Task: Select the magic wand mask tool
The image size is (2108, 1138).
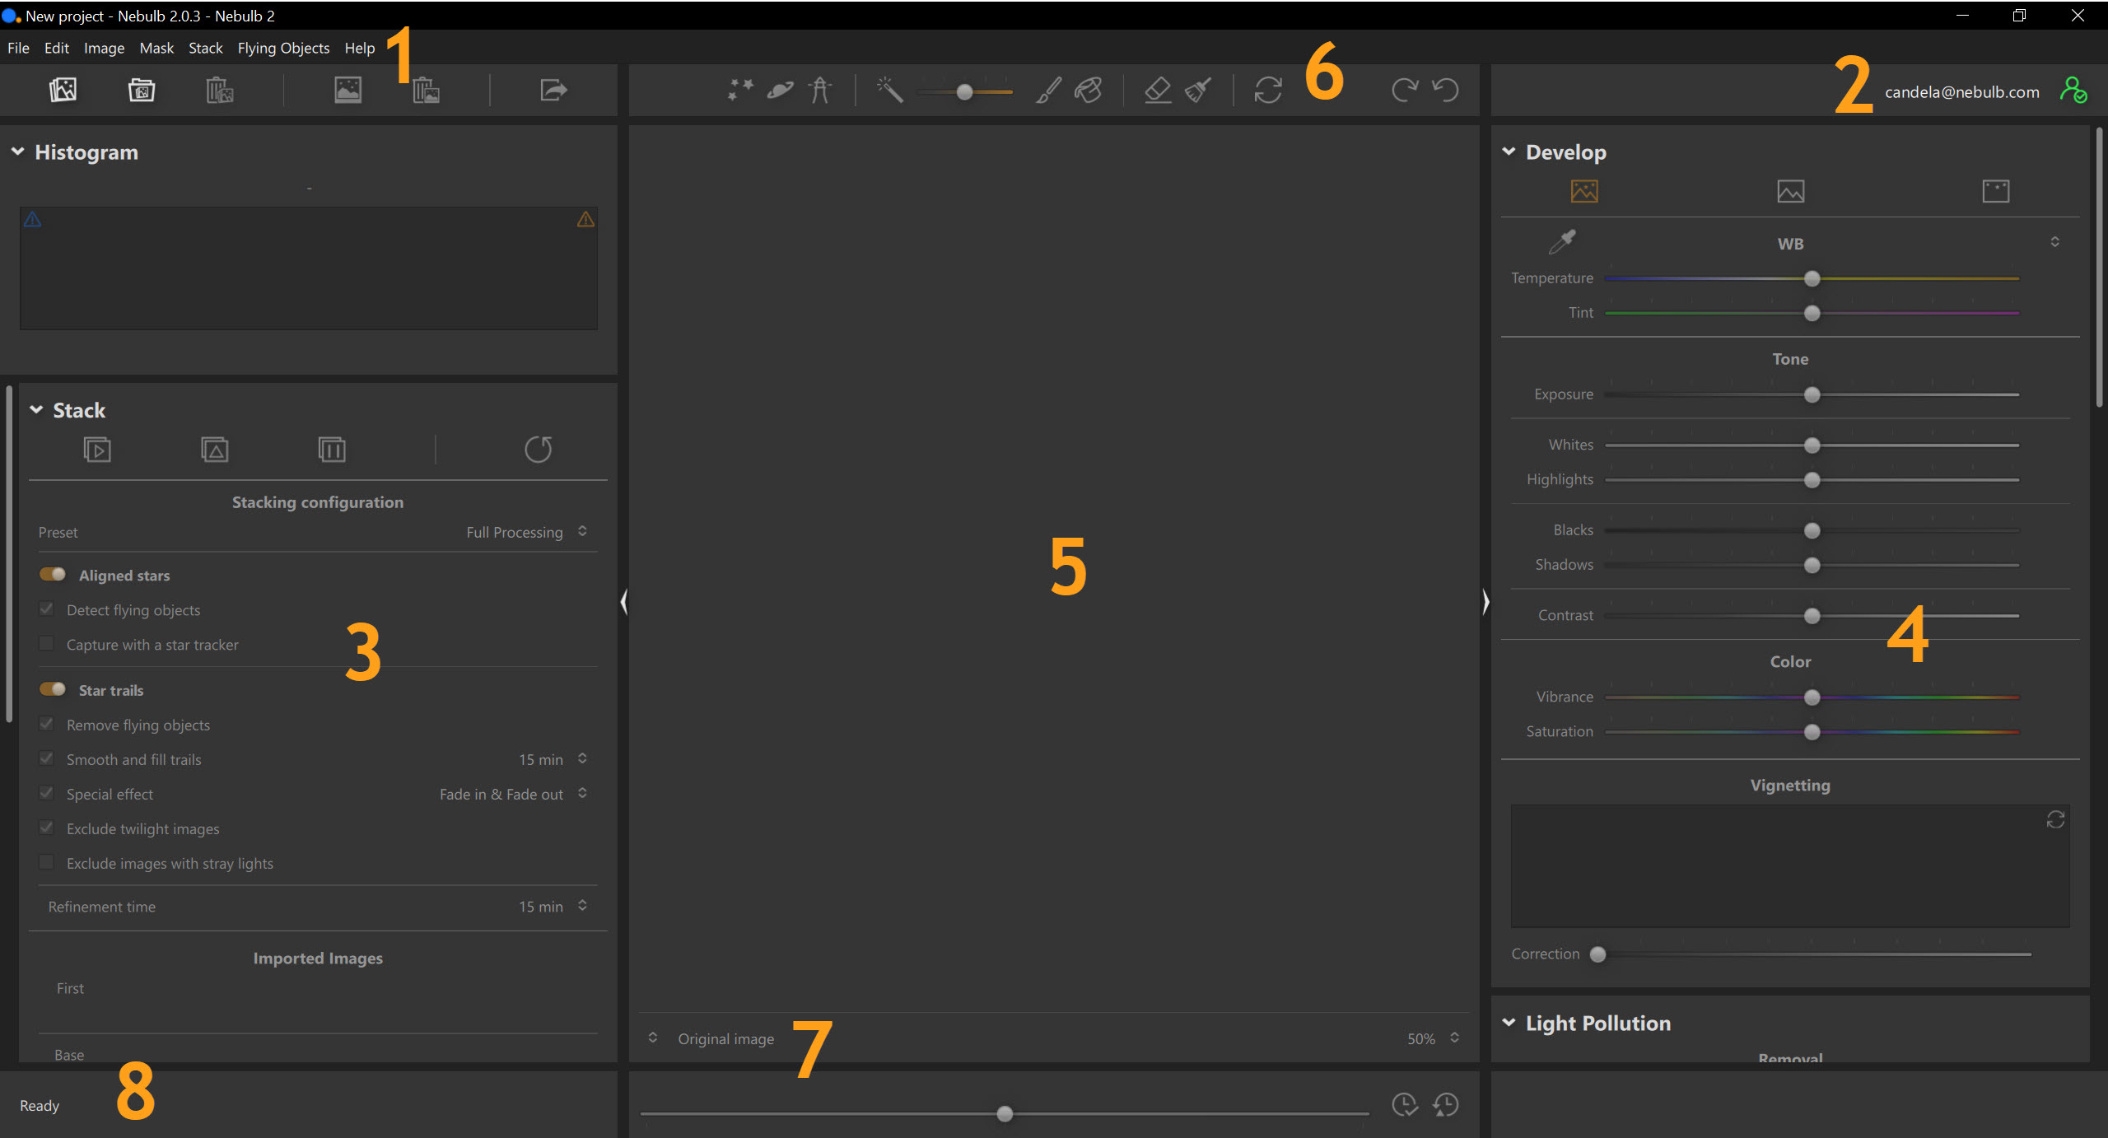Action: tap(889, 90)
